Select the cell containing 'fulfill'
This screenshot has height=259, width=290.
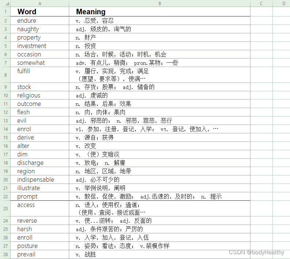pyautogui.click(x=40, y=75)
